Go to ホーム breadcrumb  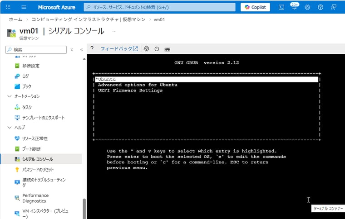click(x=15, y=19)
